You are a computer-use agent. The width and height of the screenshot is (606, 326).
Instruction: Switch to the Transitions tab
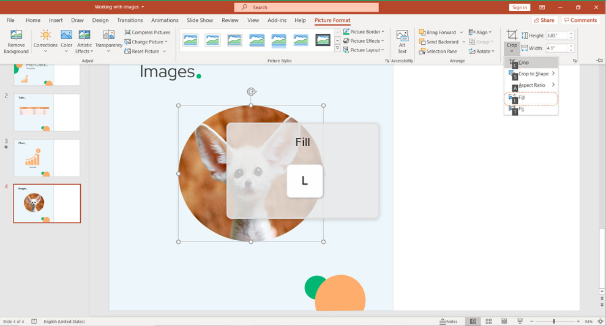click(130, 20)
